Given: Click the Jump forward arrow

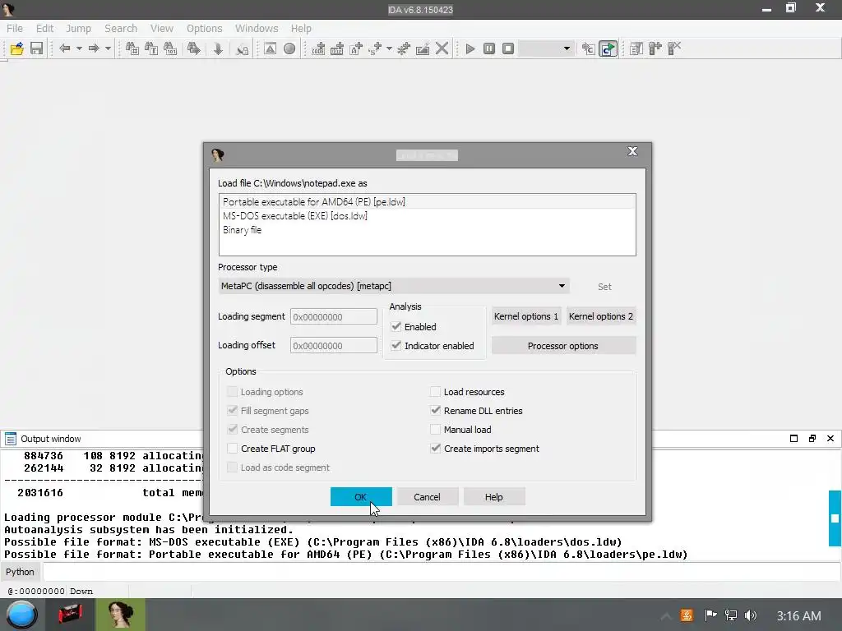Looking at the screenshot, I should [94, 48].
